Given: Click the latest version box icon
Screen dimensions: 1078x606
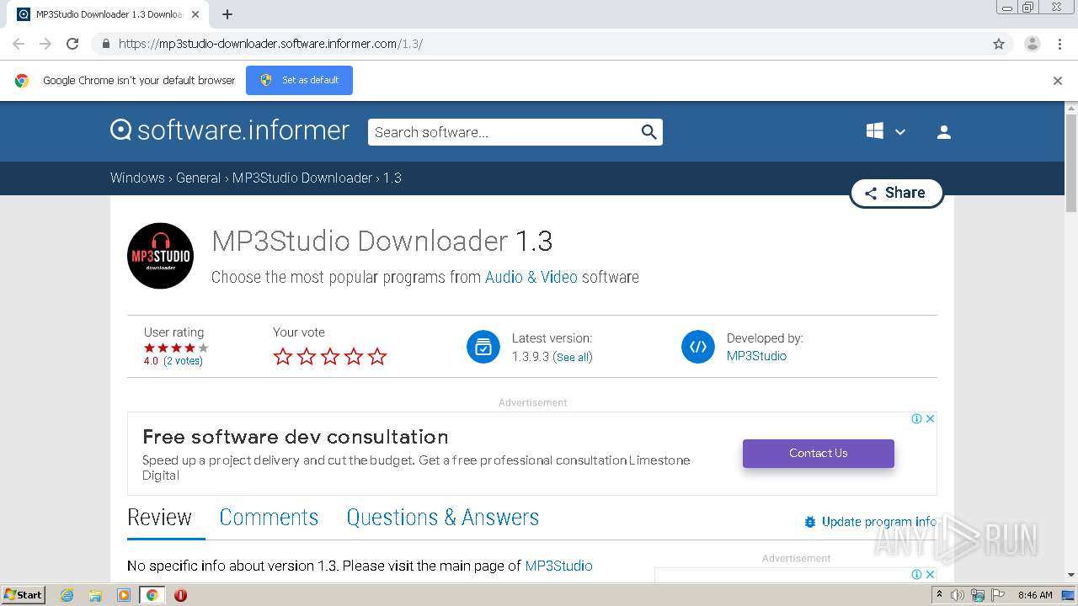Looking at the screenshot, I should tap(483, 347).
